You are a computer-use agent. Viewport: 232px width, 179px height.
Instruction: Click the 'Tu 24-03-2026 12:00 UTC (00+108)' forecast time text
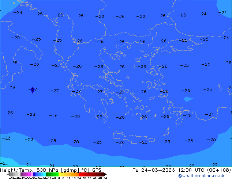pyautogui.click(x=182, y=170)
